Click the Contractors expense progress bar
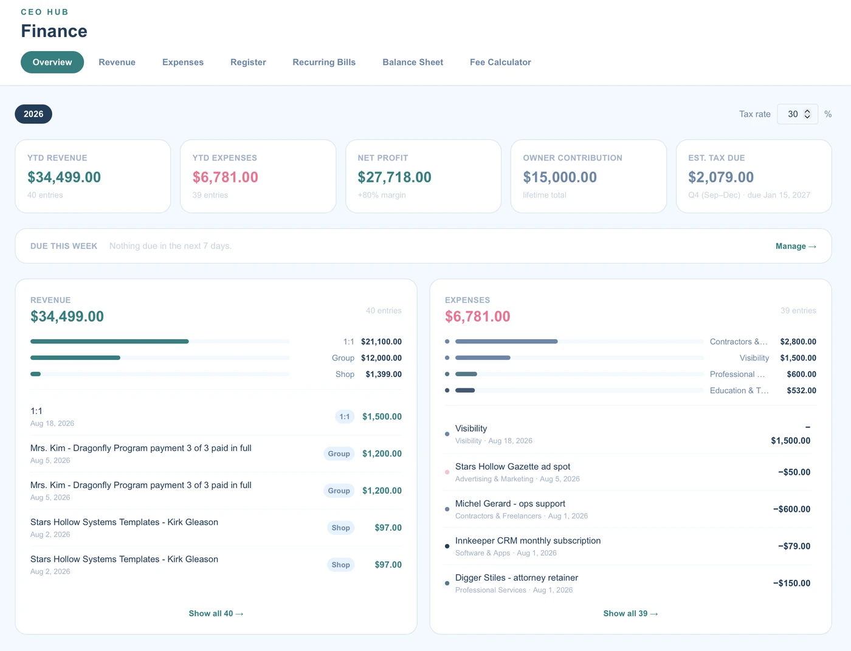The height and width of the screenshot is (651, 851). 579,342
